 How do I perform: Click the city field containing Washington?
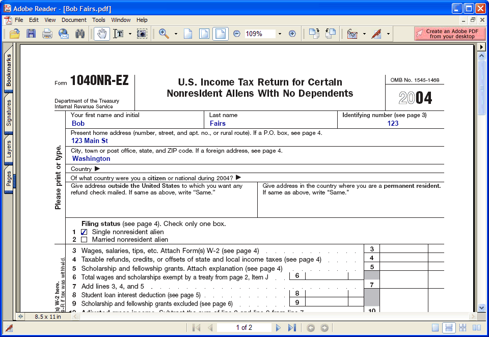click(255, 159)
